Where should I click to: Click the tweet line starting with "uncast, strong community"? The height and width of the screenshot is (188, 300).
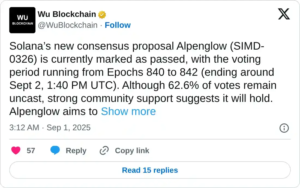point(141,98)
